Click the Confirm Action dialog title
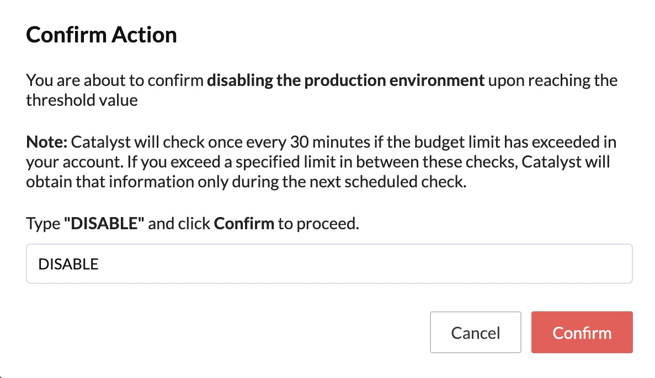This screenshot has width=655, height=378. [101, 34]
